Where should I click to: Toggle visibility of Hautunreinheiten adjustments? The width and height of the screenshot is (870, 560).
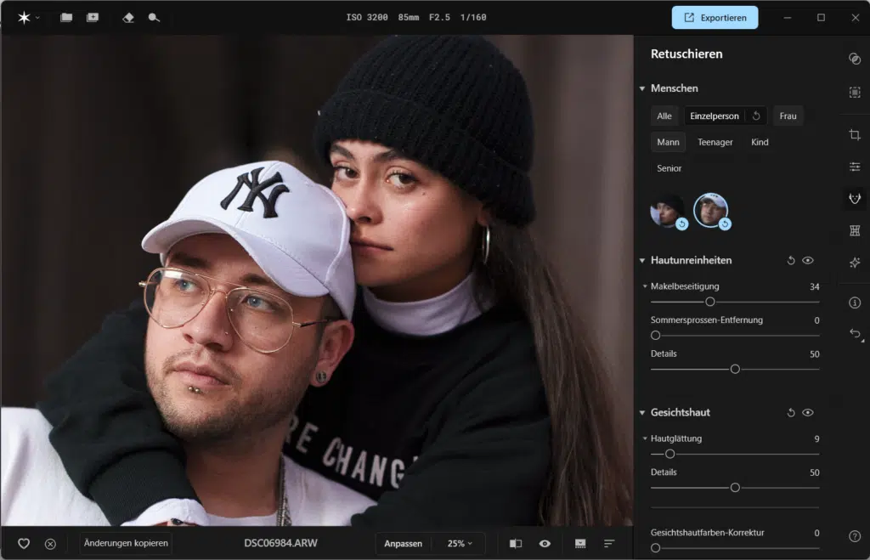point(808,260)
